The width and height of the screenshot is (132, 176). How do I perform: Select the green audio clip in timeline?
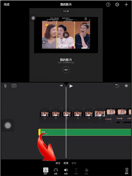pos(85,132)
